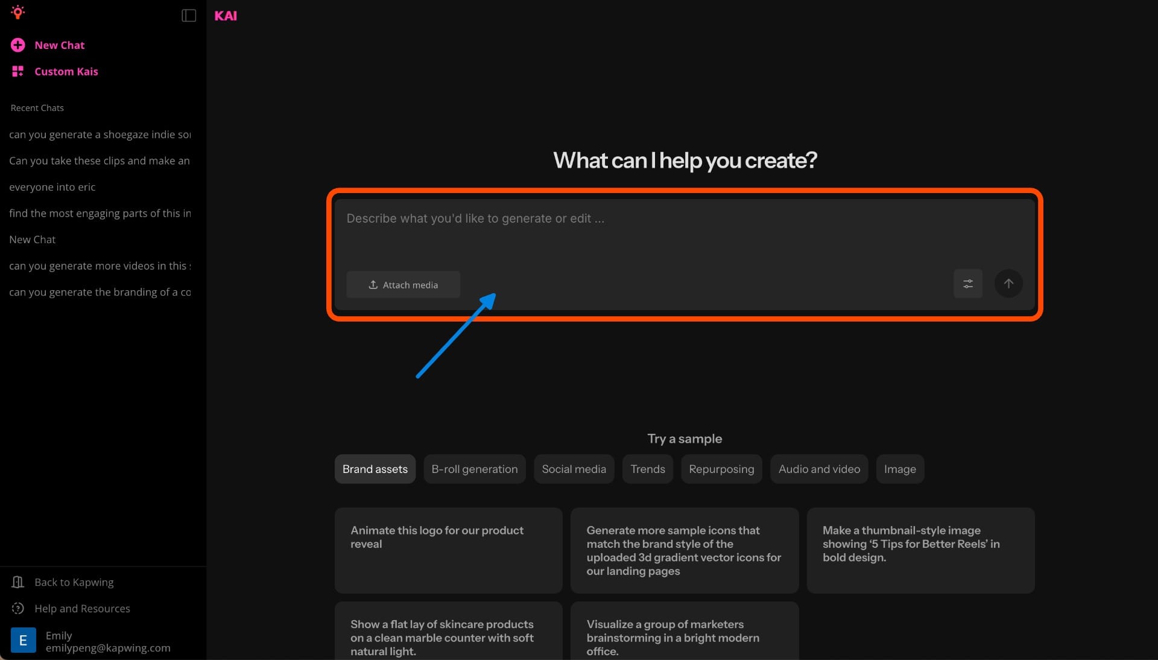
Task: Click the Emily account avatar
Action: pos(23,640)
